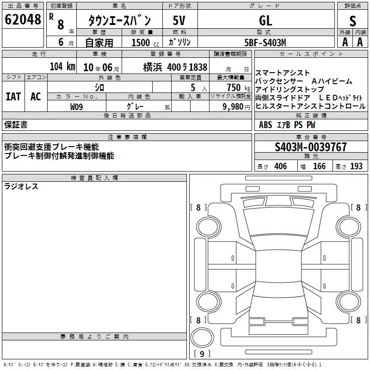
Task: Click the windshield area of the car diagram
Action: coord(279,222)
